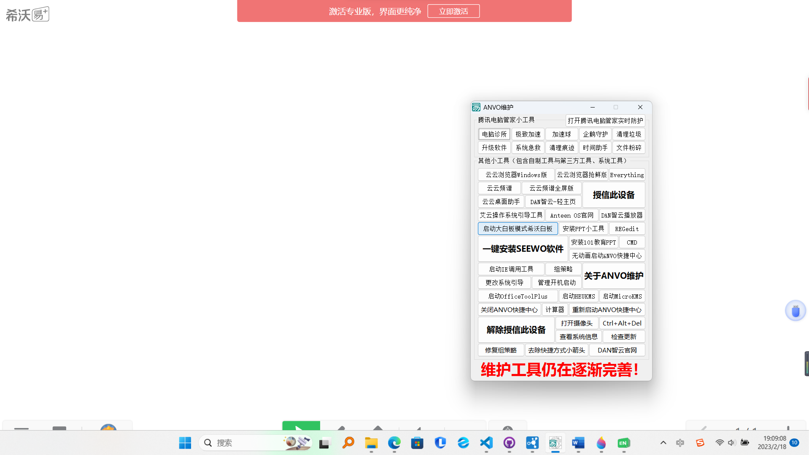Open File Explorer from taskbar
809x455 pixels.
pos(371,443)
